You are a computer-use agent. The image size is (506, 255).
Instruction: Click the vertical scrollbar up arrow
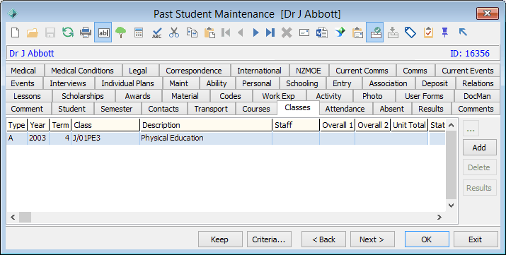pos(451,125)
